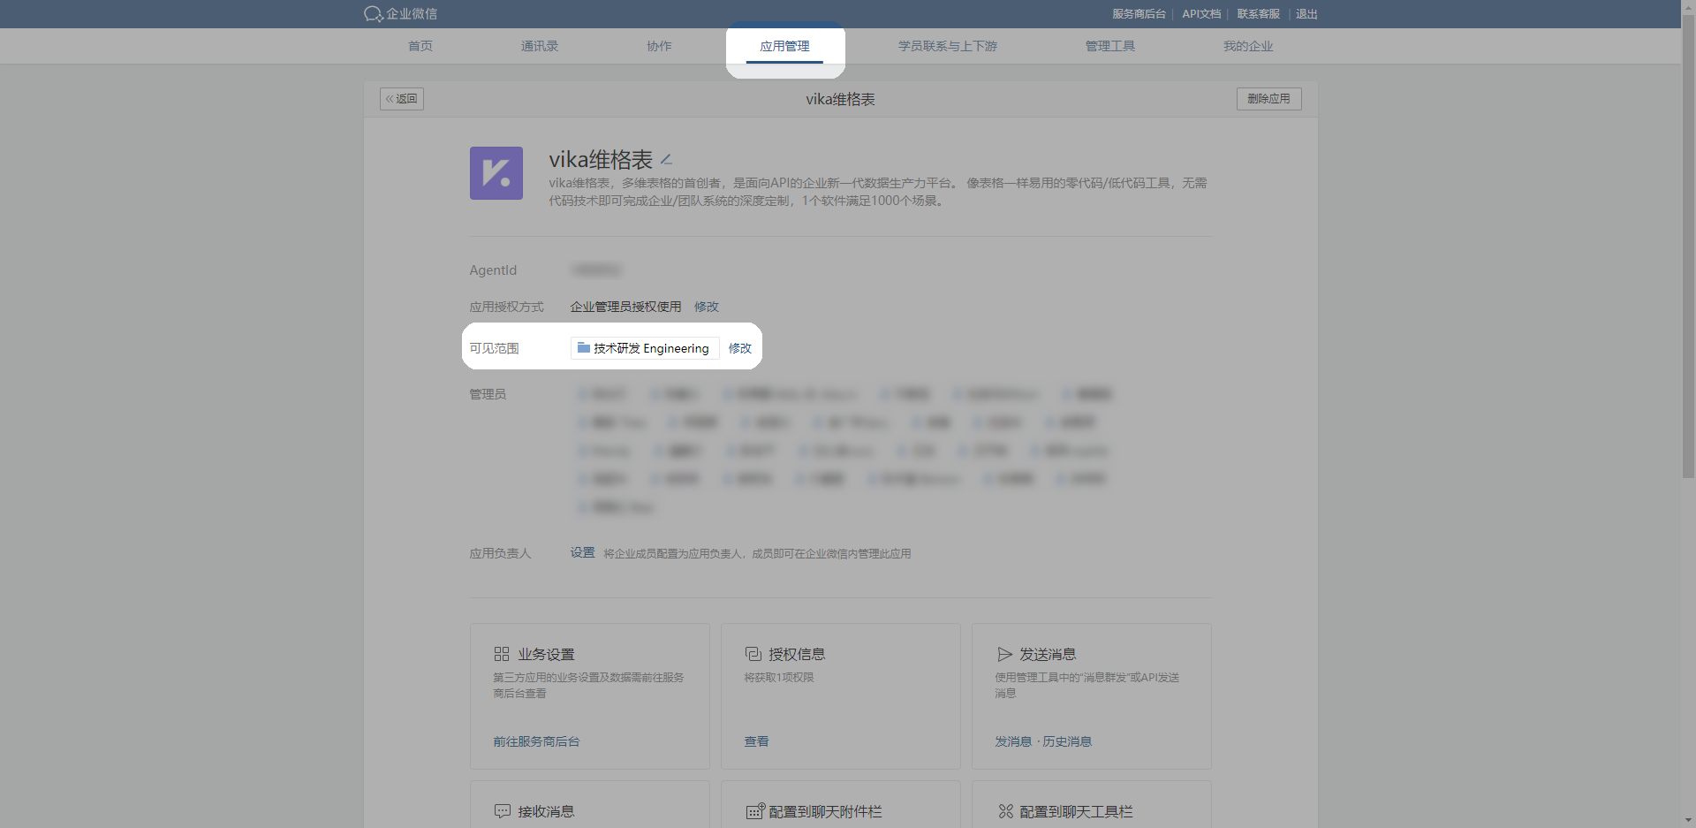Image resolution: width=1696 pixels, height=828 pixels.
Task: Open the 通讯录 navigation tab
Action: 539,46
